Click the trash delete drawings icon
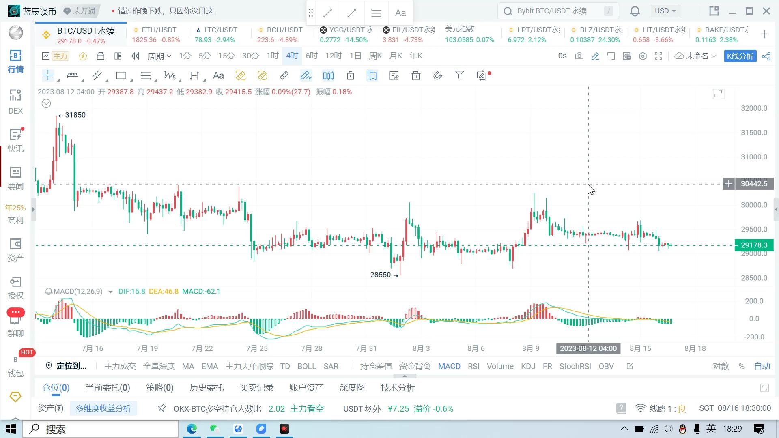The image size is (779, 438). pos(415,76)
